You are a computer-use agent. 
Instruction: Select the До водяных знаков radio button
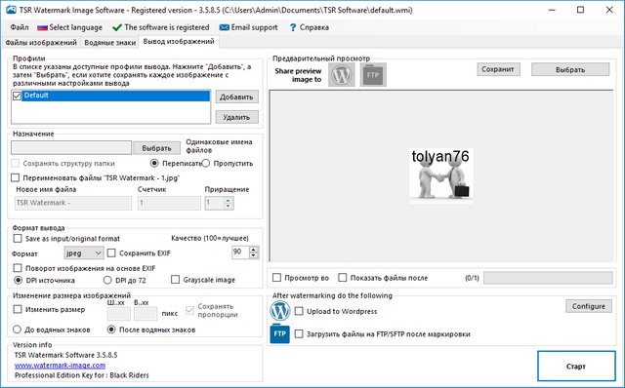tap(17, 330)
